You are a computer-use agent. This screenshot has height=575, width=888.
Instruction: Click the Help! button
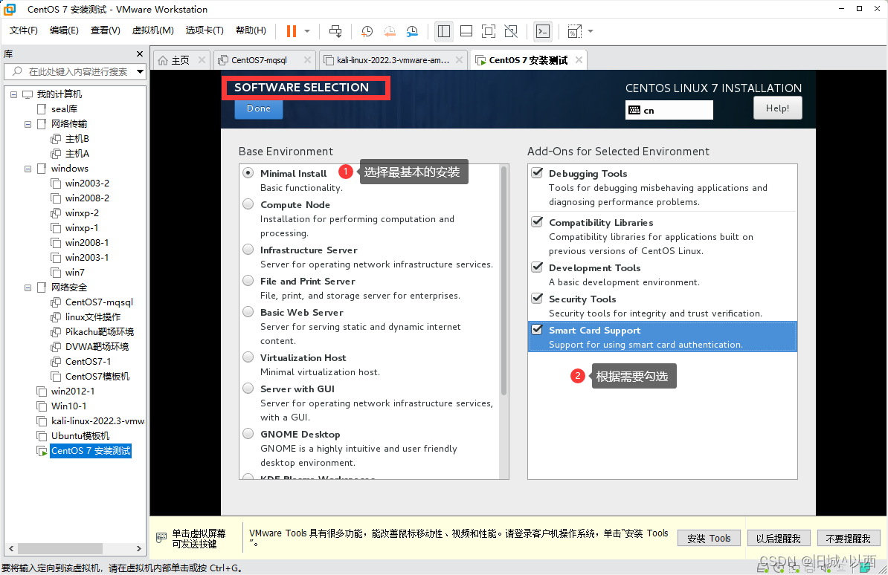(778, 108)
